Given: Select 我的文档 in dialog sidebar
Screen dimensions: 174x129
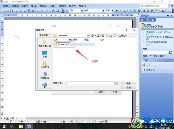Looking at the screenshot, I should (45, 65).
